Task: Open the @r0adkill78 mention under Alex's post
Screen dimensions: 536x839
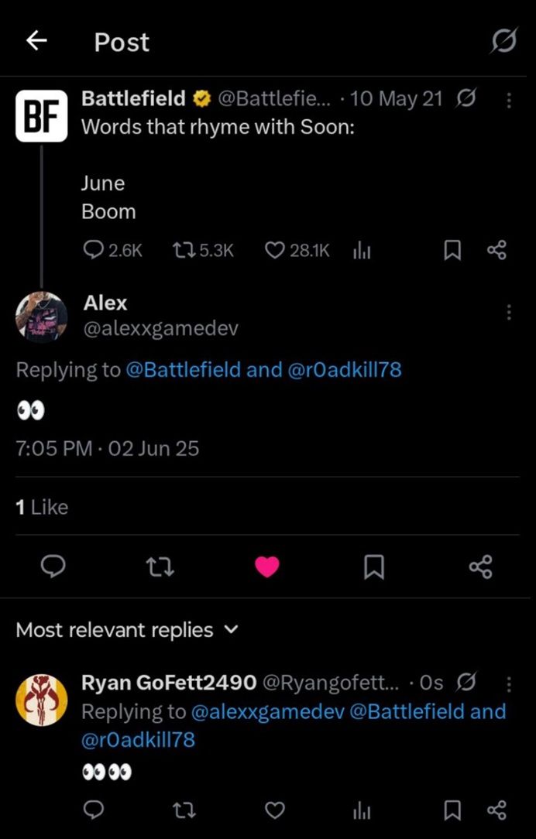Action: click(345, 370)
